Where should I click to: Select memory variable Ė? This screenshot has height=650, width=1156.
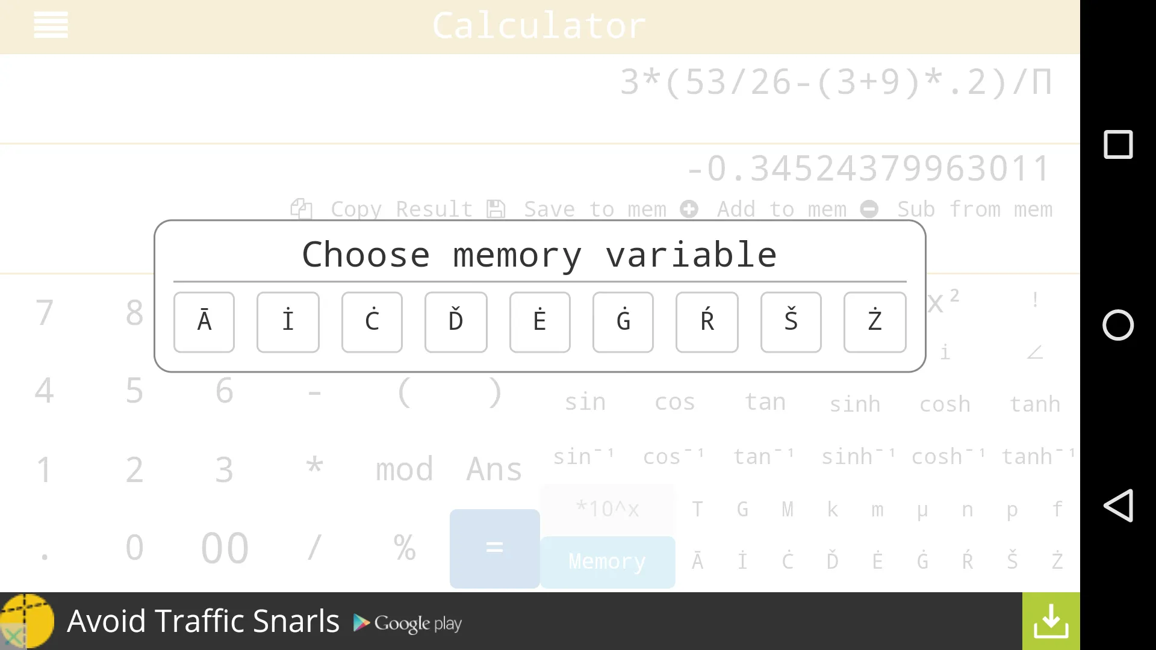[x=539, y=321]
